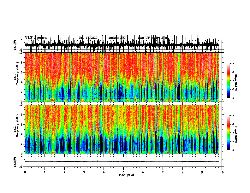Click the 'ch.3(V)' waveform axis label
Screen dimensions: 250x193
(x=15, y=162)
